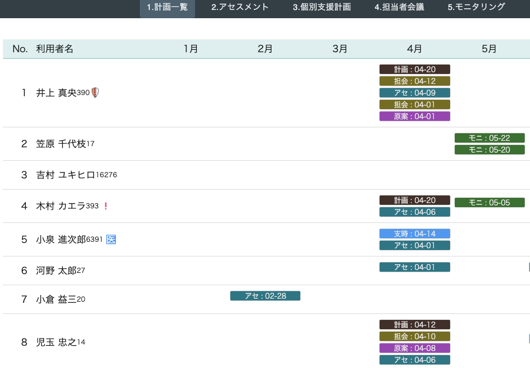Click the 2月 column header
The width and height of the screenshot is (530, 368).
(x=265, y=49)
